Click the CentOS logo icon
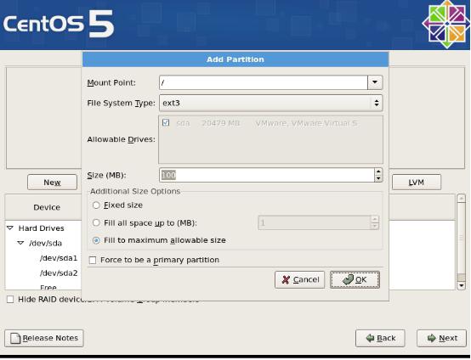This screenshot has height=360, width=471. [x=446, y=24]
